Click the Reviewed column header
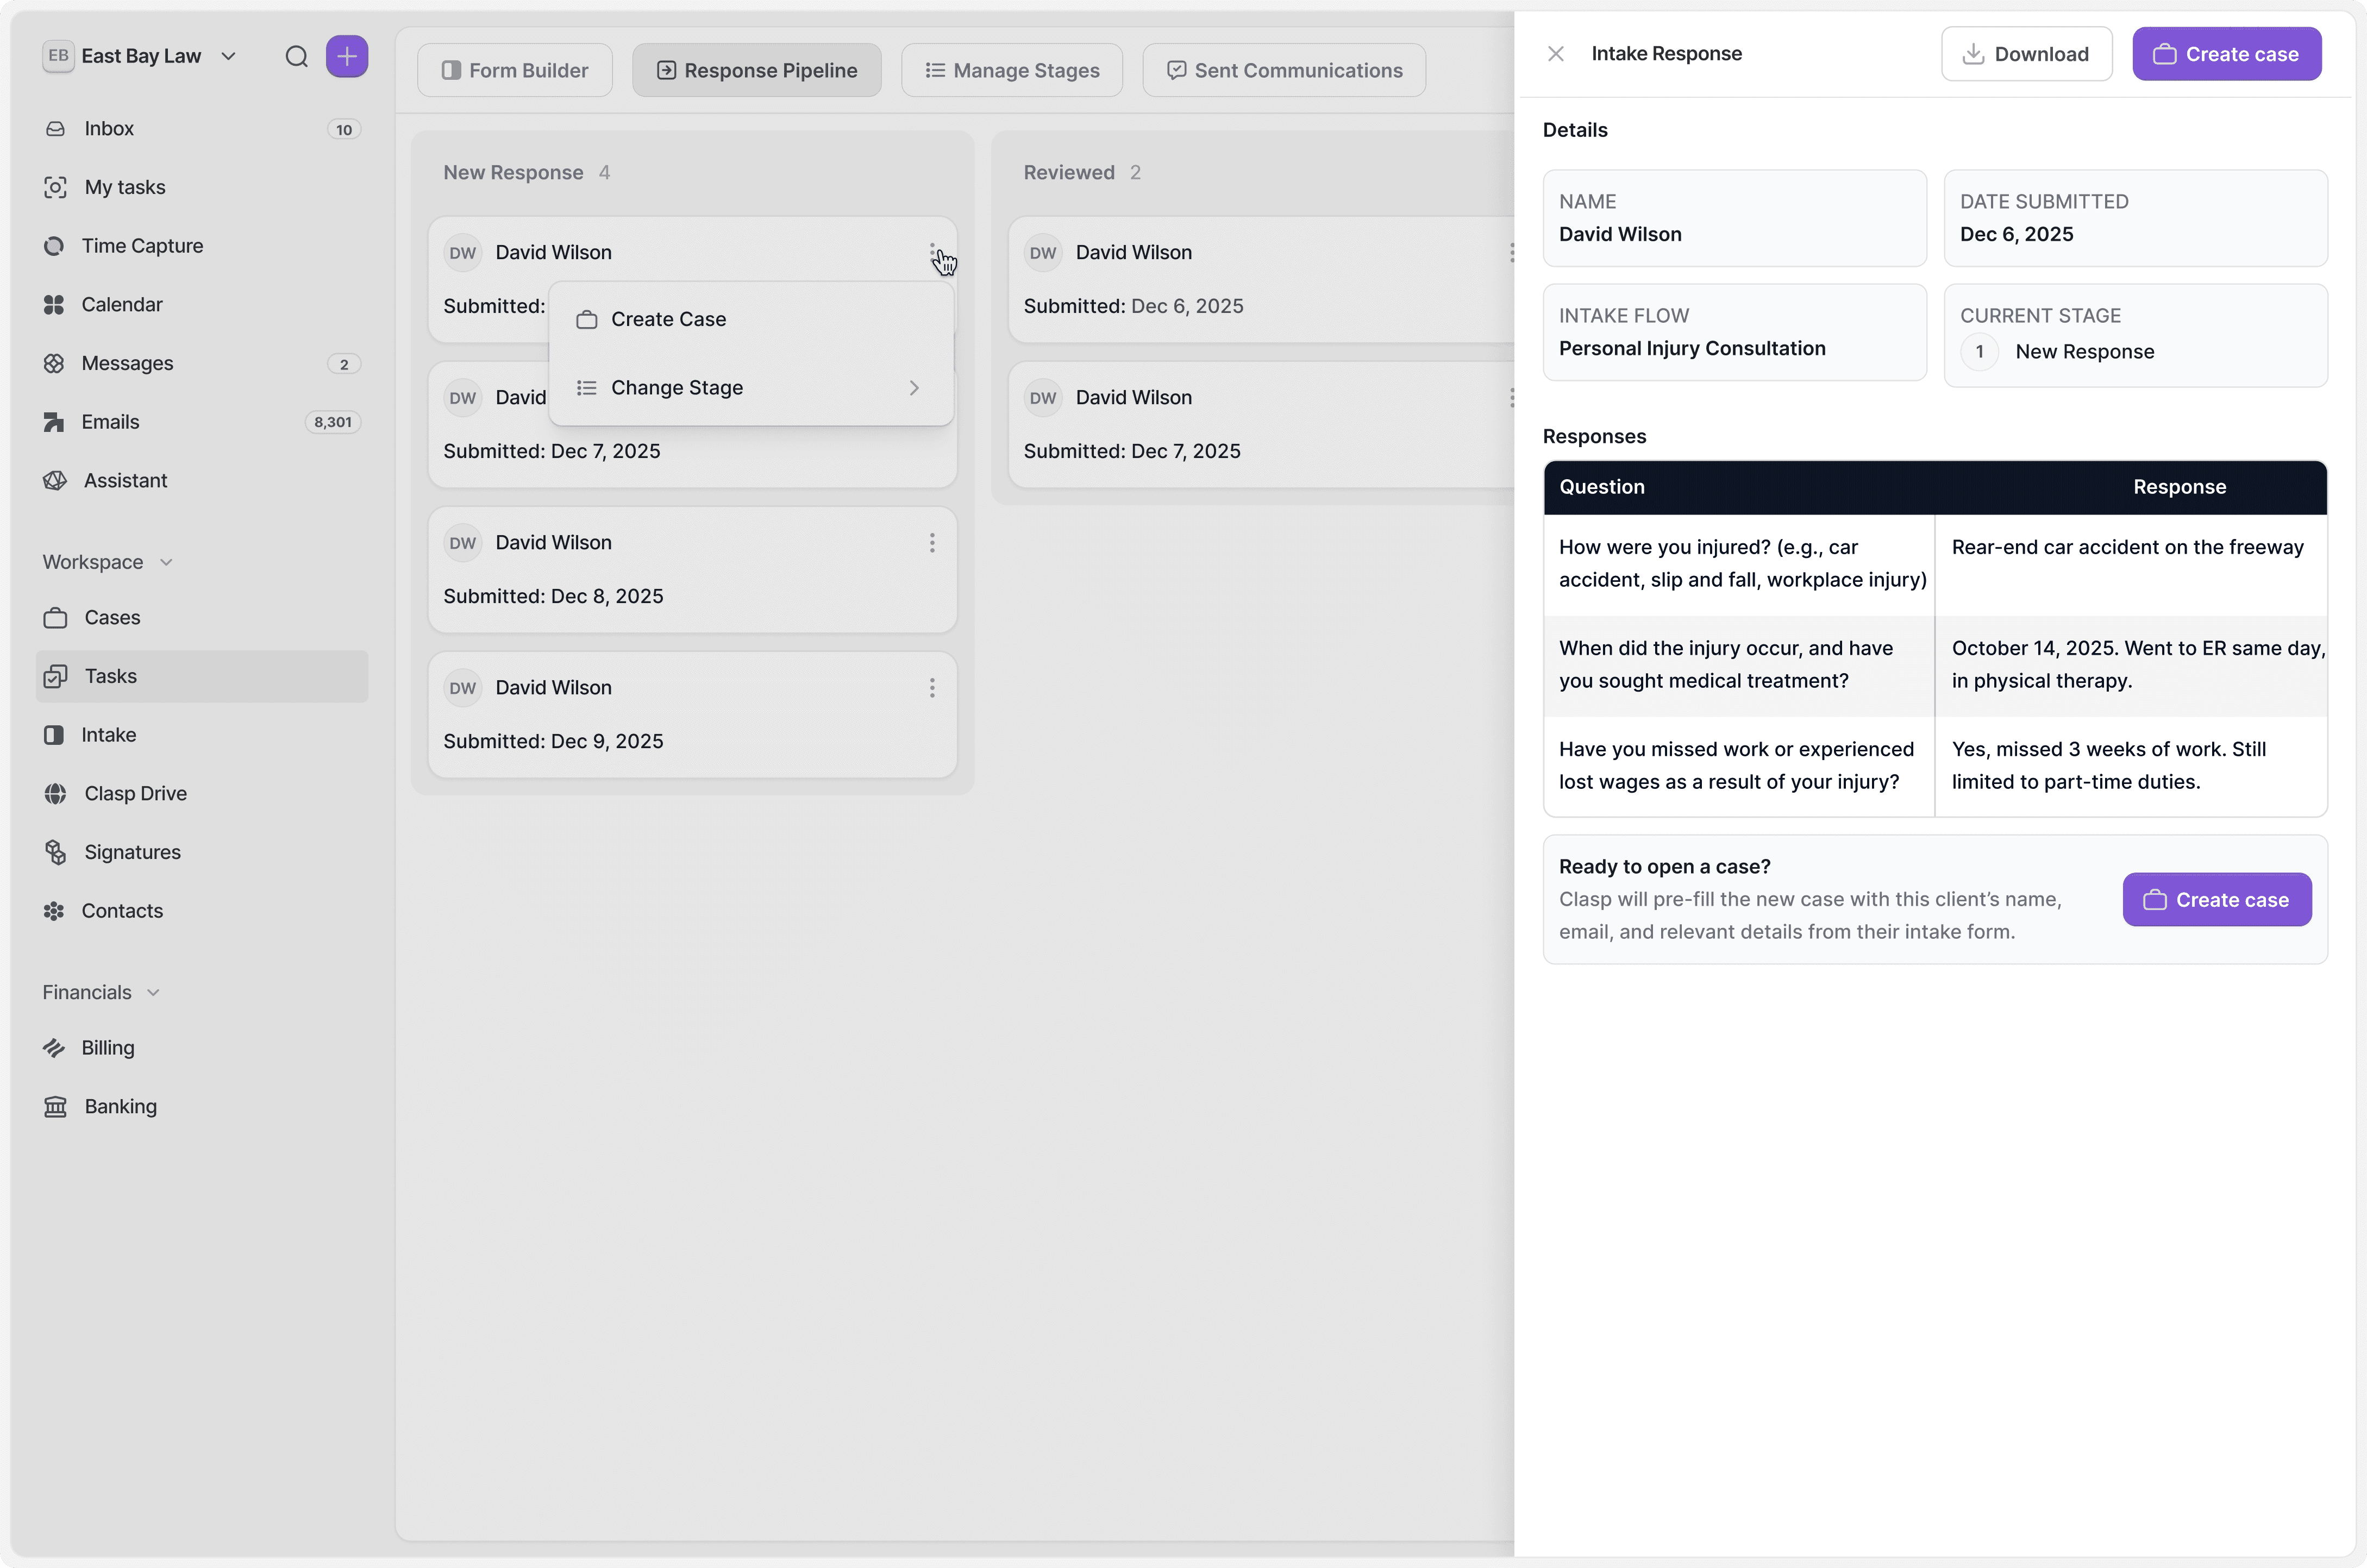 1069,173
